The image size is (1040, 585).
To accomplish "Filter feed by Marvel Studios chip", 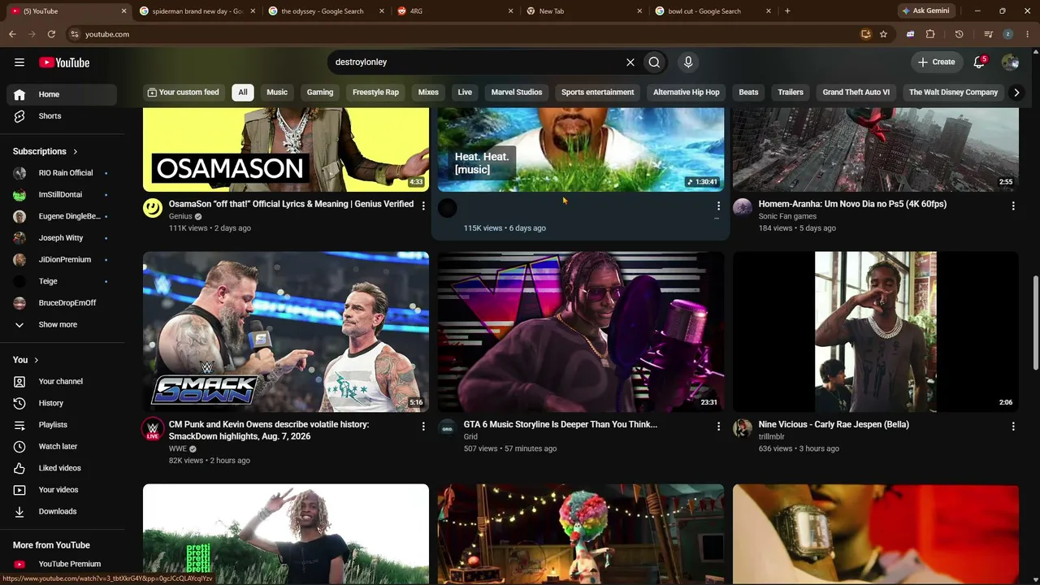I will (517, 92).
